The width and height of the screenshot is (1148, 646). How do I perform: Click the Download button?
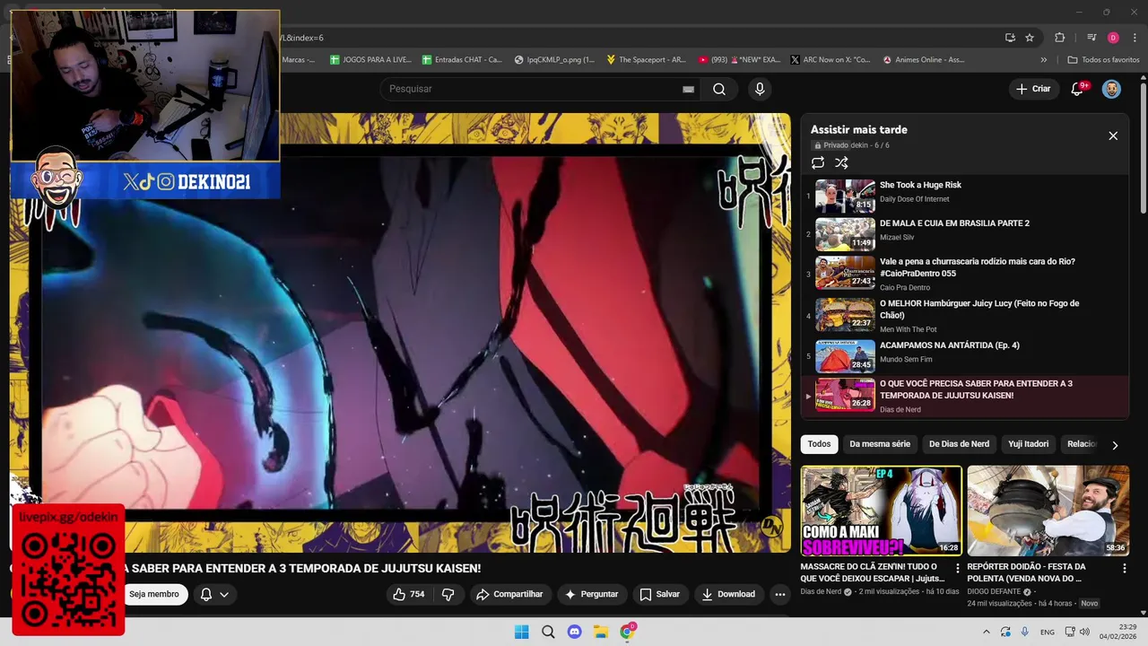tap(728, 594)
